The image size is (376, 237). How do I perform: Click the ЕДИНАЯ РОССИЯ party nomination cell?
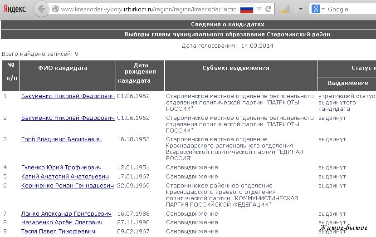234,149
